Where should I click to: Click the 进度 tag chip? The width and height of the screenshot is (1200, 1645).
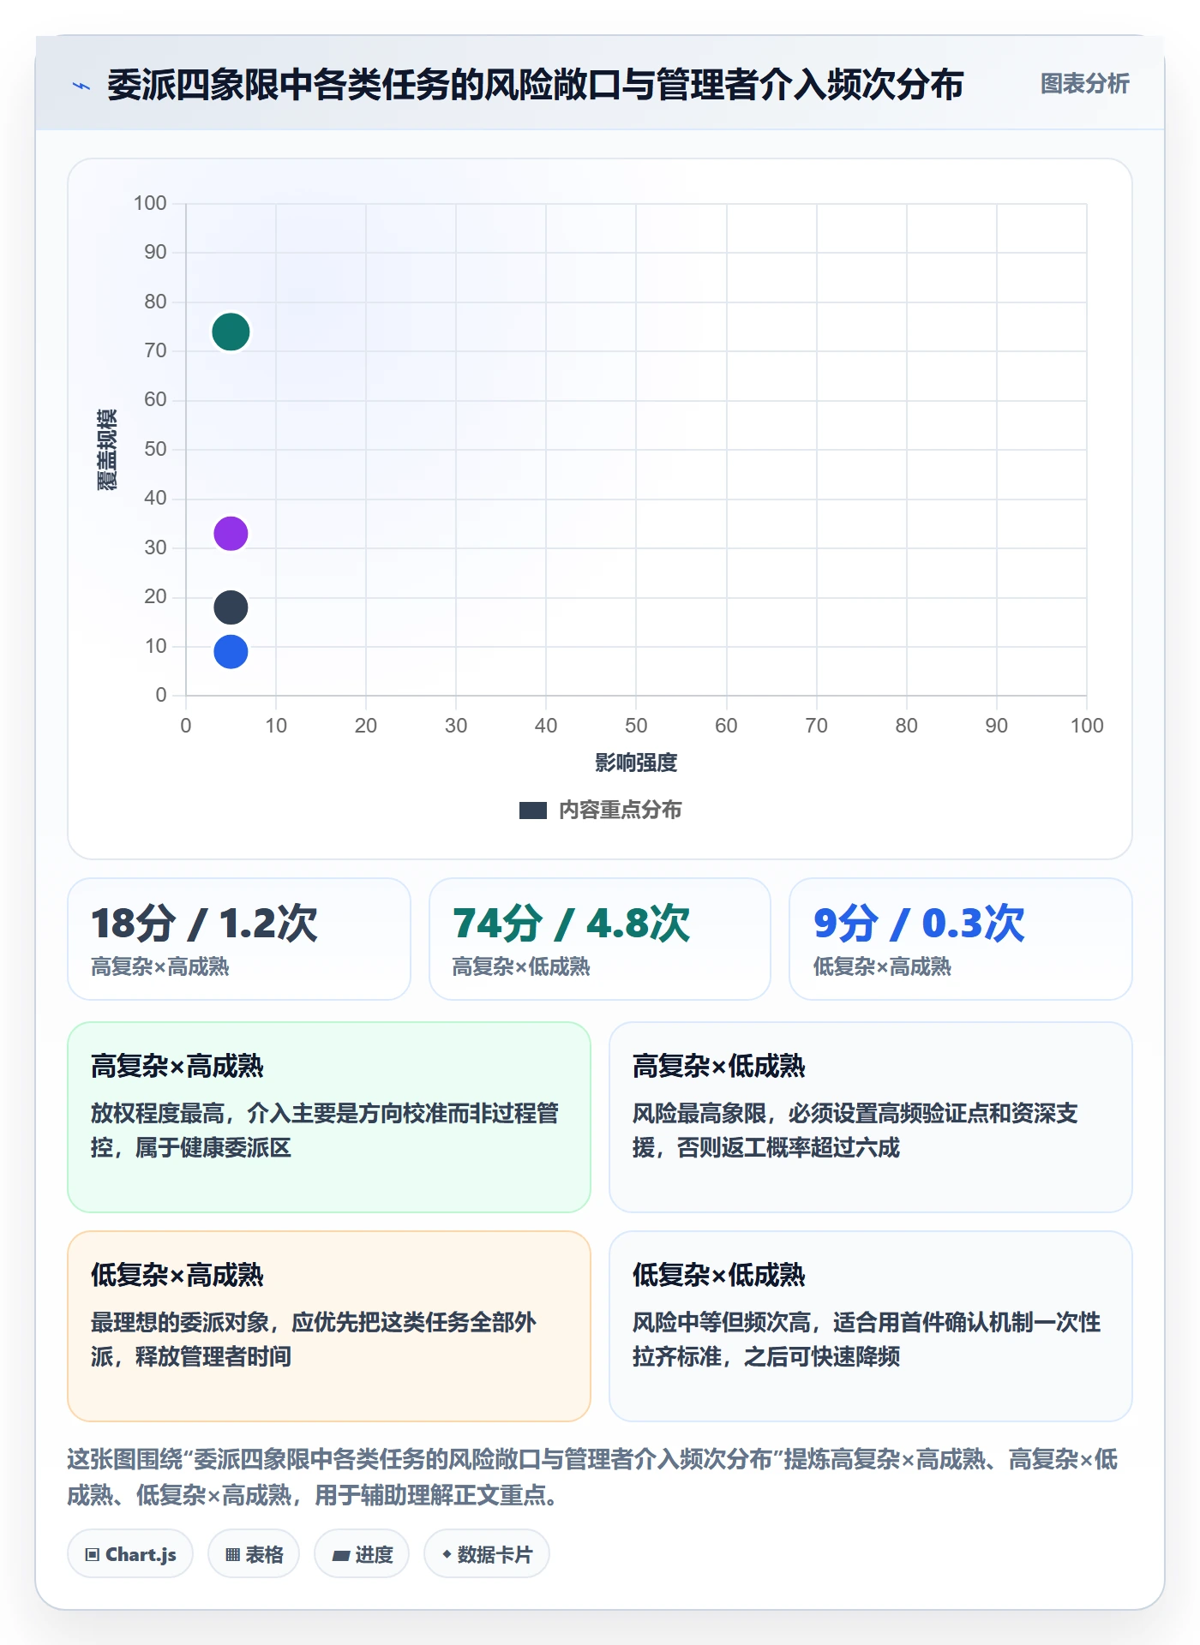pos(362,1554)
